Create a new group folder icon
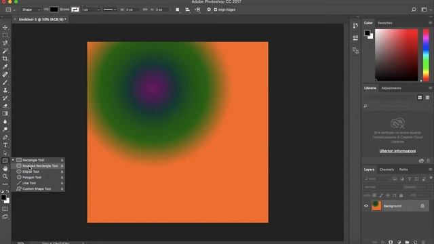434x244 pixels. pyautogui.click(x=407, y=242)
